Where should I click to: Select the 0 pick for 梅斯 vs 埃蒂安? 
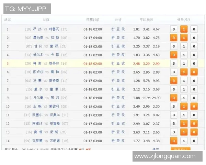point(194,63)
